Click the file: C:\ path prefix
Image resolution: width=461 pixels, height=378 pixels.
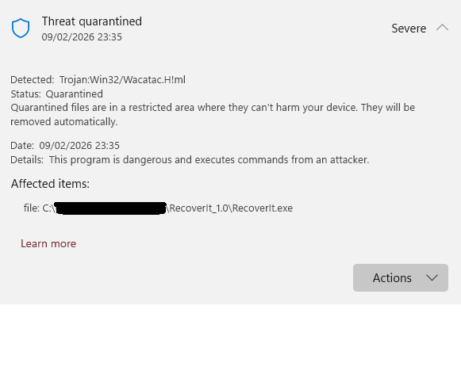[x=39, y=208]
